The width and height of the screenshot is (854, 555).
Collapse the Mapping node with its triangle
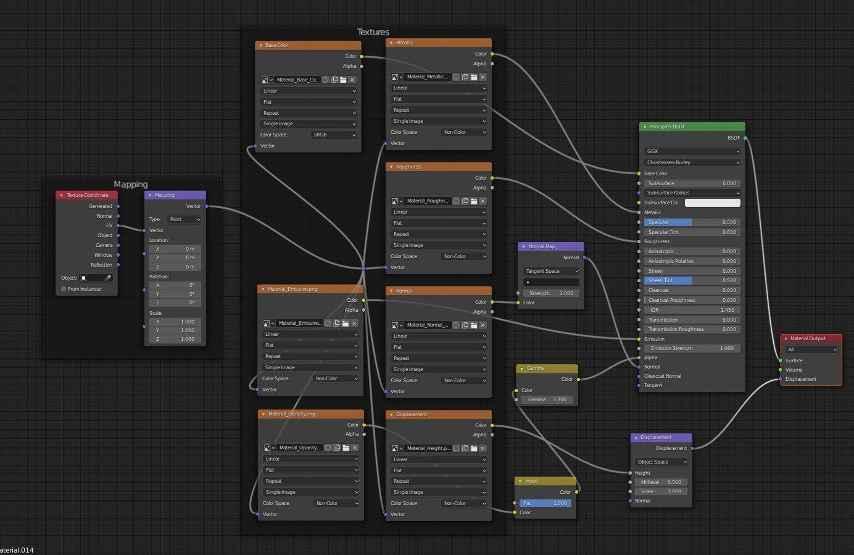coord(150,195)
